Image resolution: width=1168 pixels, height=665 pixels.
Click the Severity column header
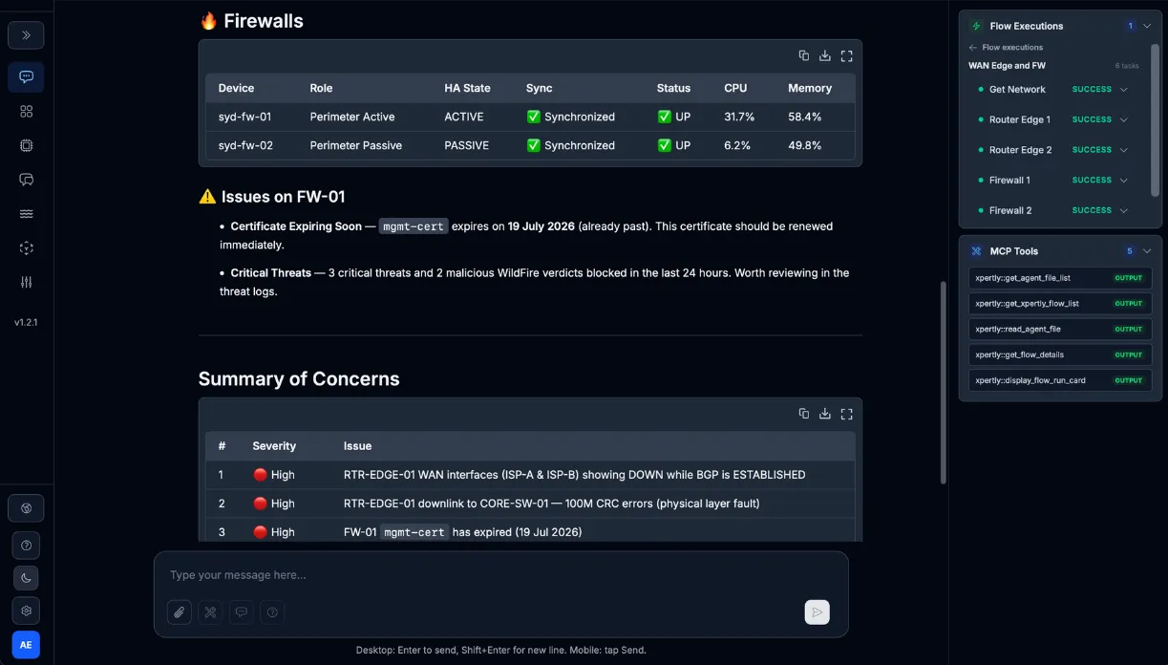(274, 446)
